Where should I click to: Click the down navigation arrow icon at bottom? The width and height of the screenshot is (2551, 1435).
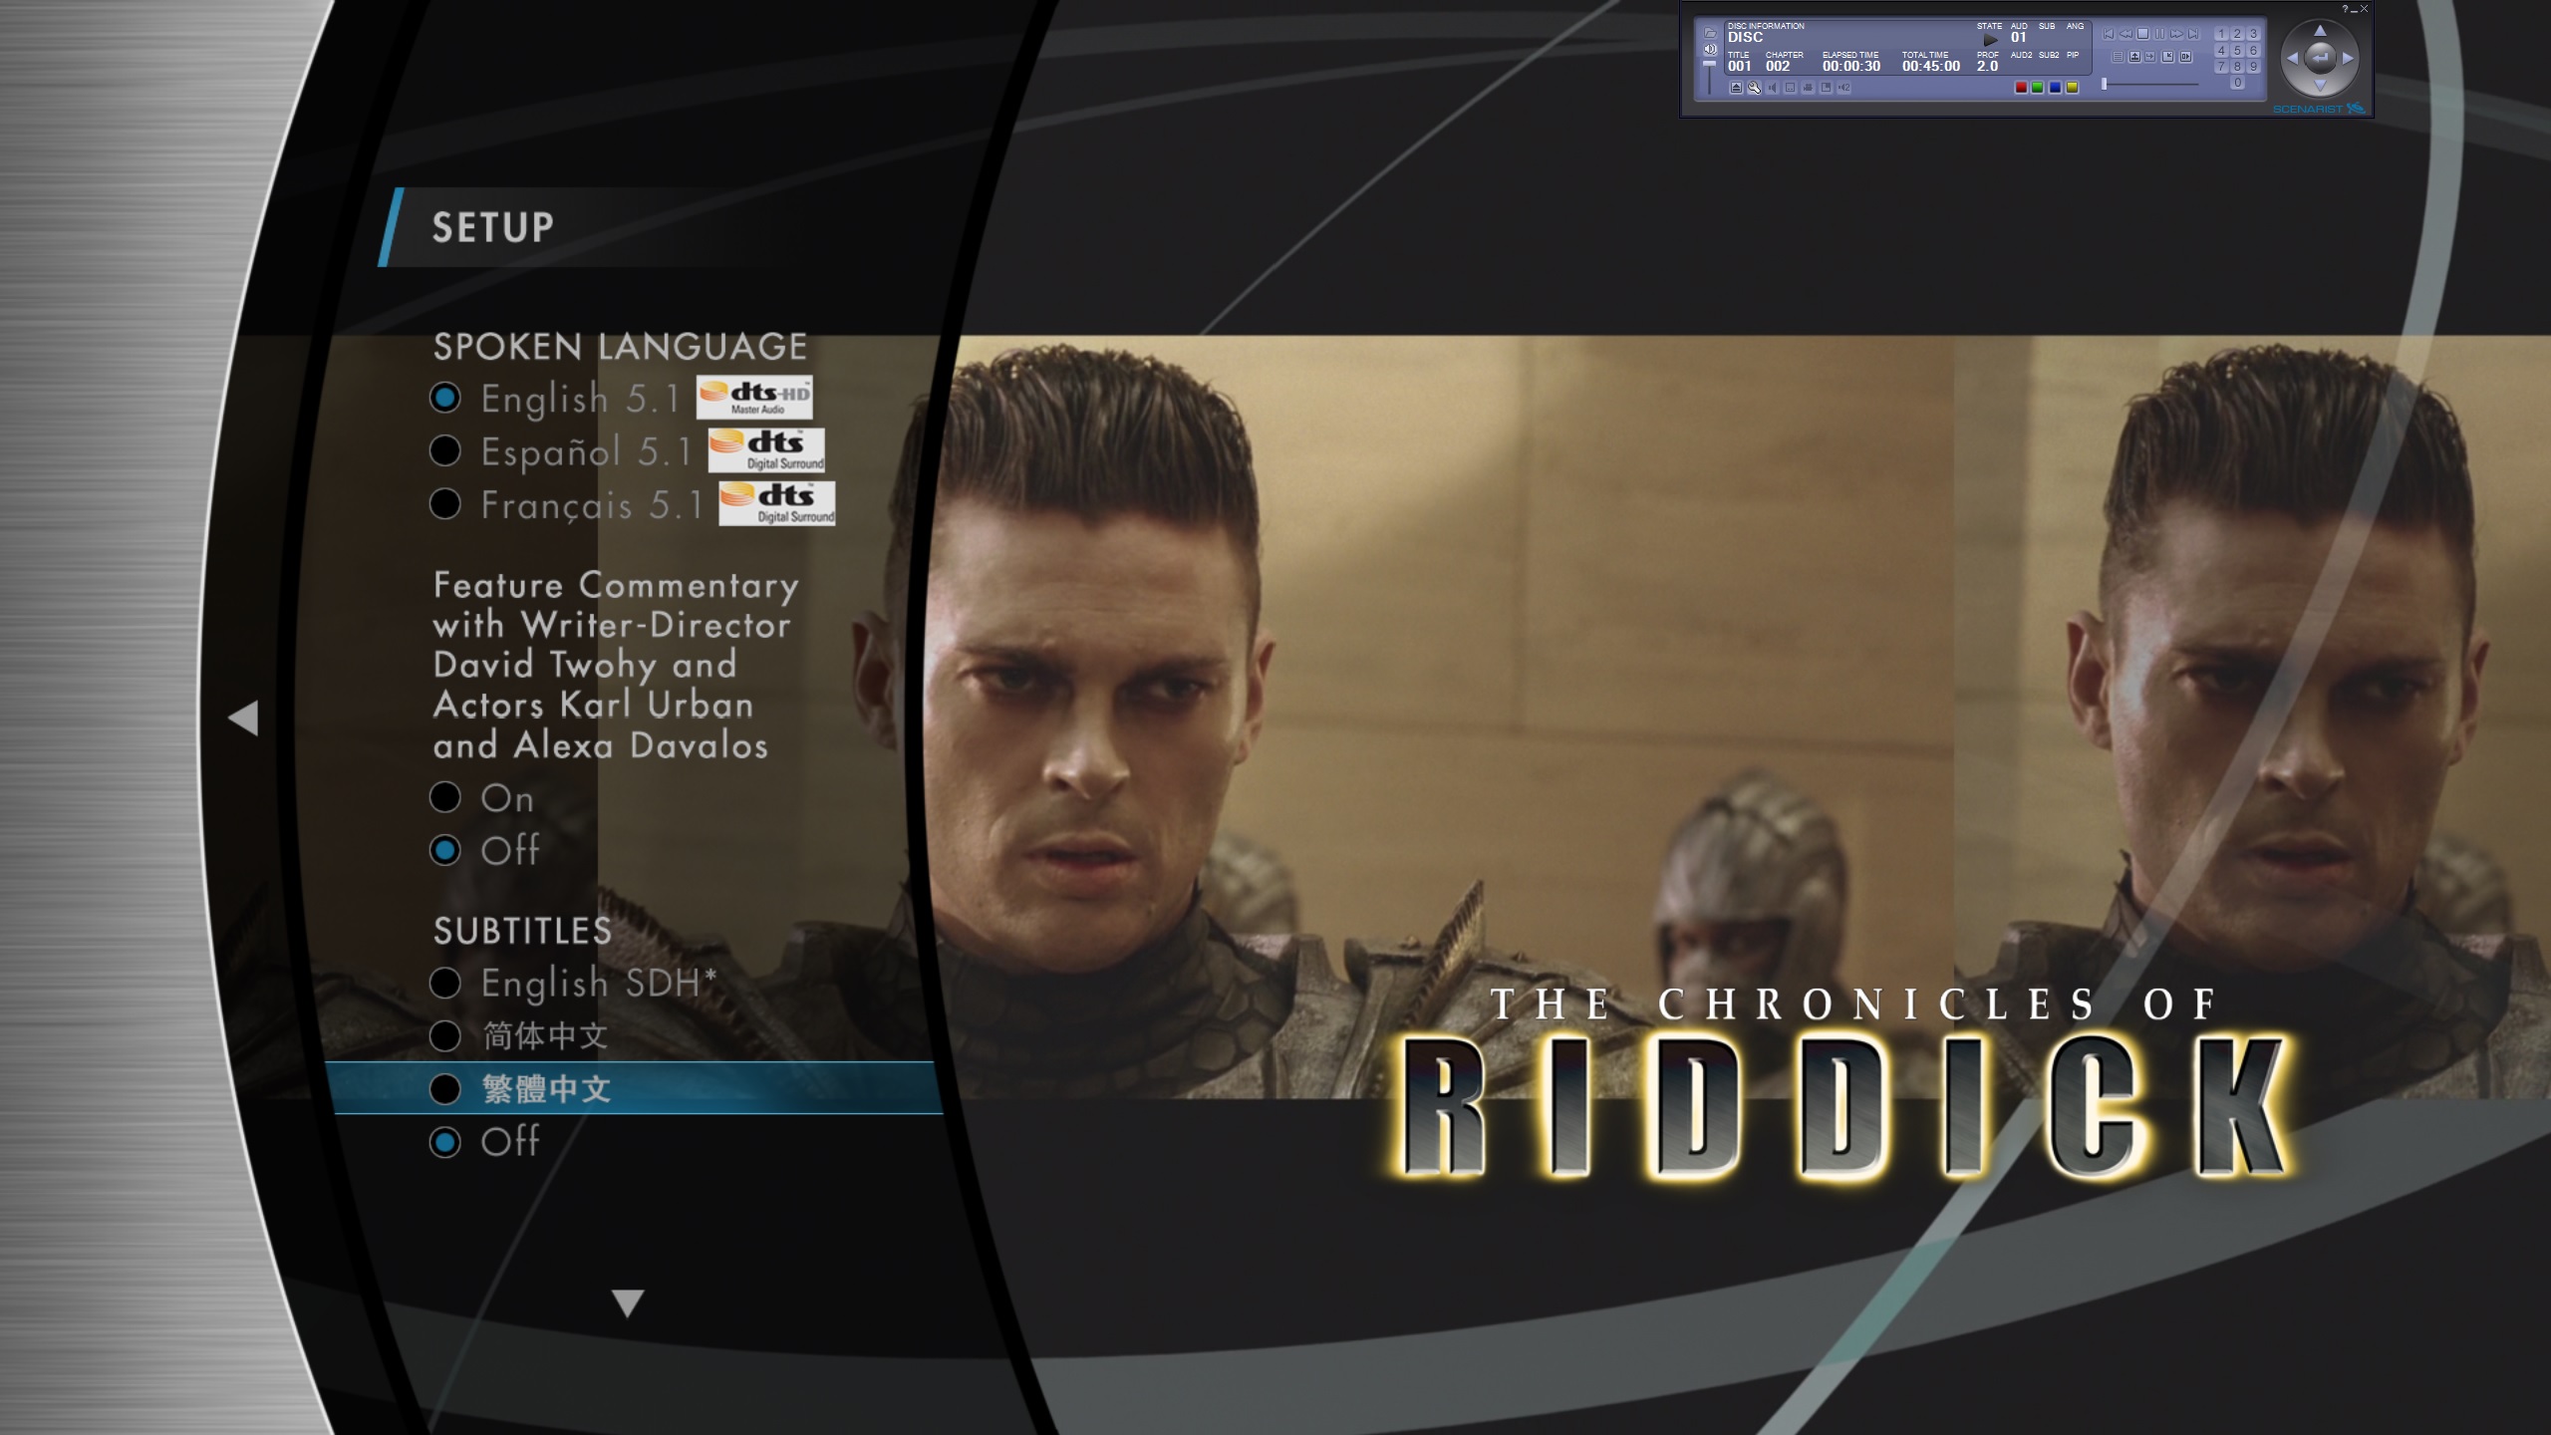click(627, 1301)
